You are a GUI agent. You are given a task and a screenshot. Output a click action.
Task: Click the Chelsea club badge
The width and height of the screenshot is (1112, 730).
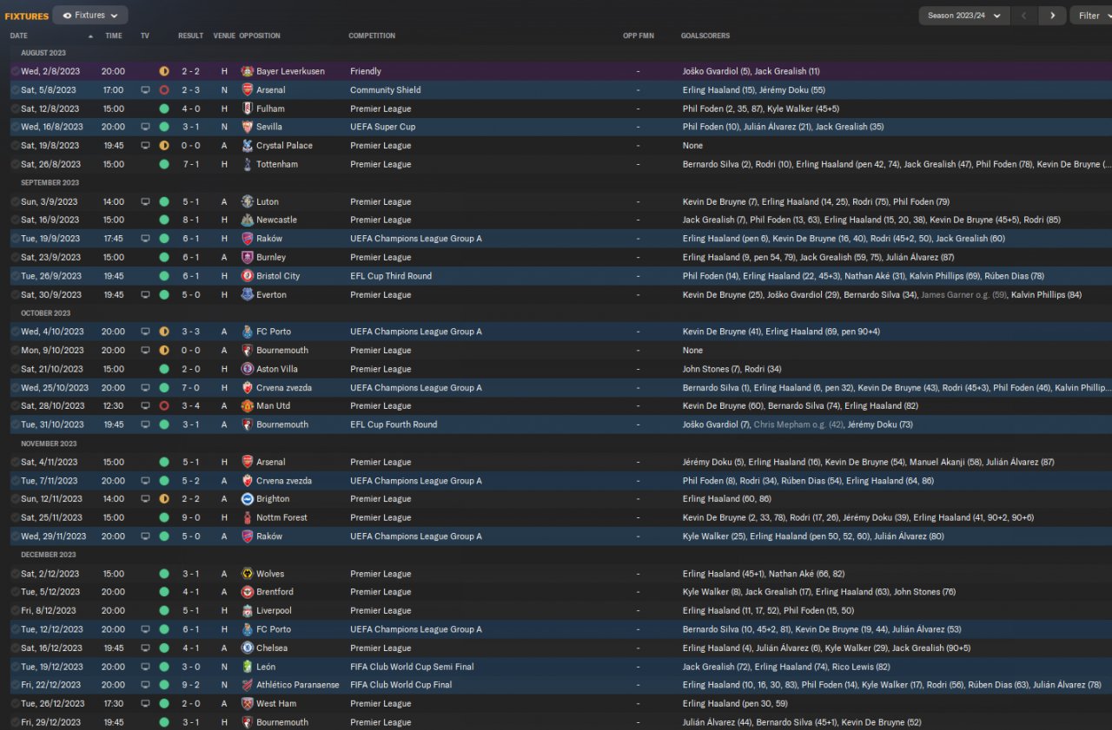pyautogui.click(x=248, y=648)
